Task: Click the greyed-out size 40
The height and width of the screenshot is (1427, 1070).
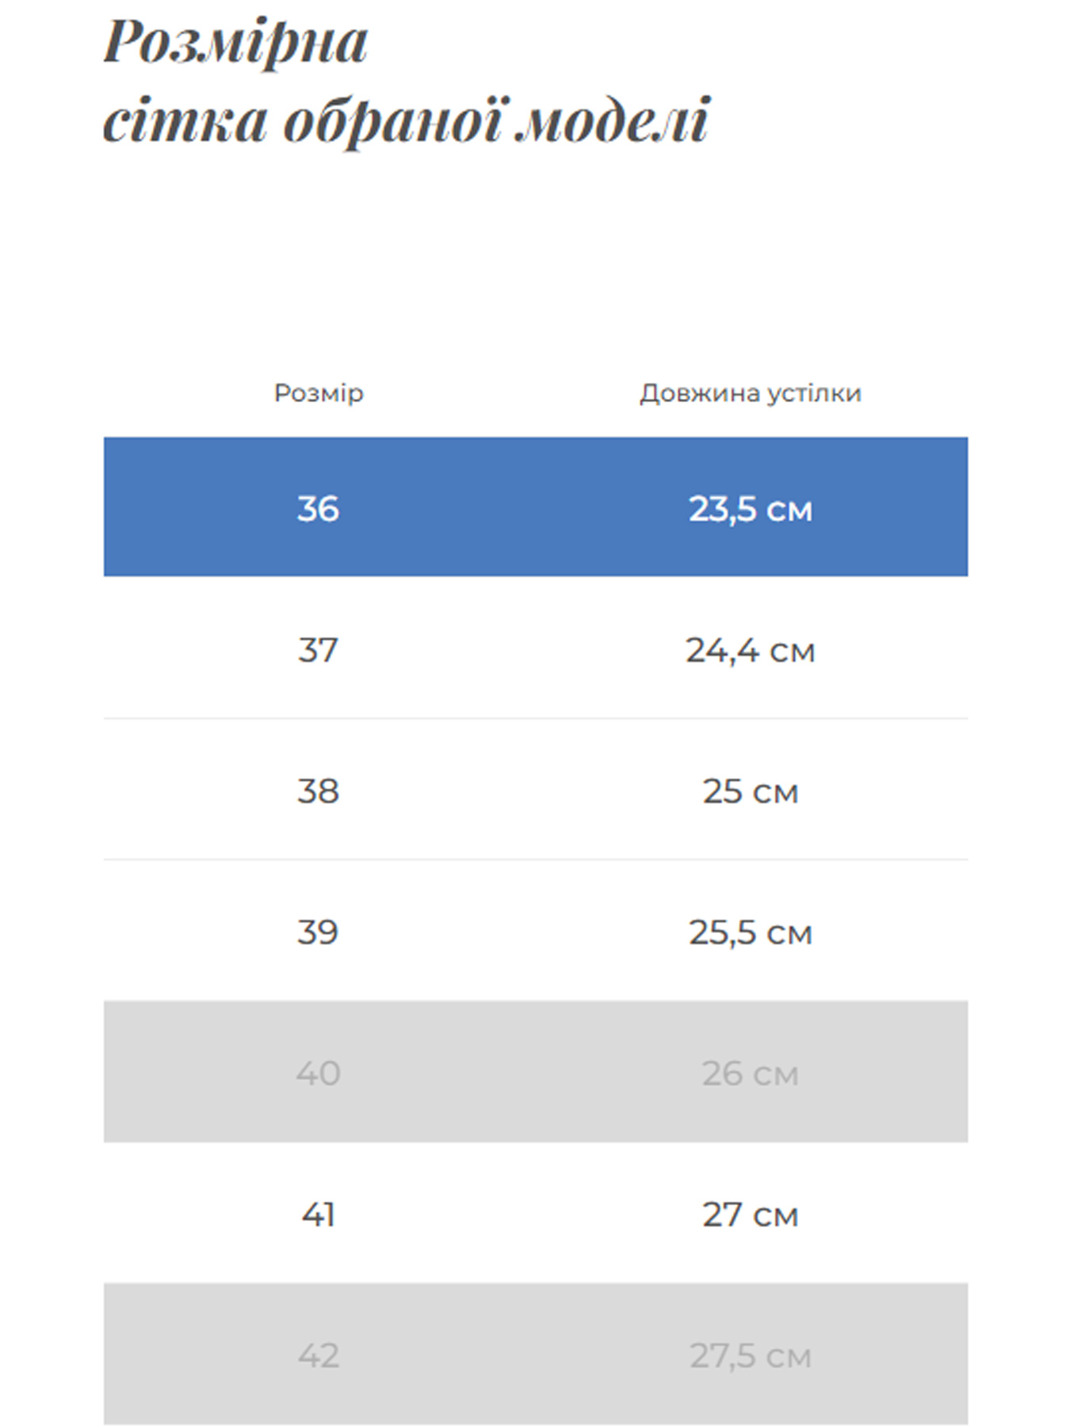Action: click(318, 1073)
